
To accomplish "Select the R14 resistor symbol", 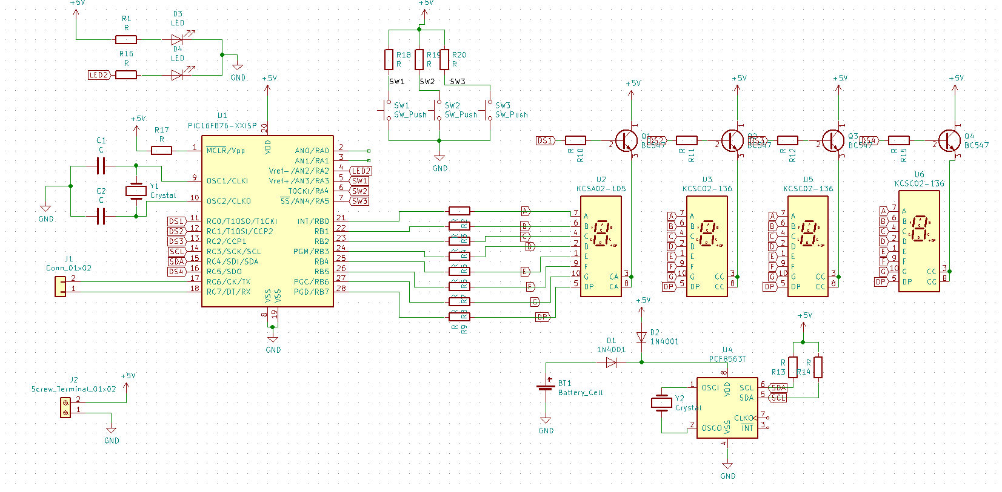I will click(x=818, y=367).
